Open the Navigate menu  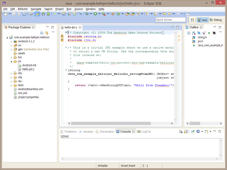click(x=36, y=9)
